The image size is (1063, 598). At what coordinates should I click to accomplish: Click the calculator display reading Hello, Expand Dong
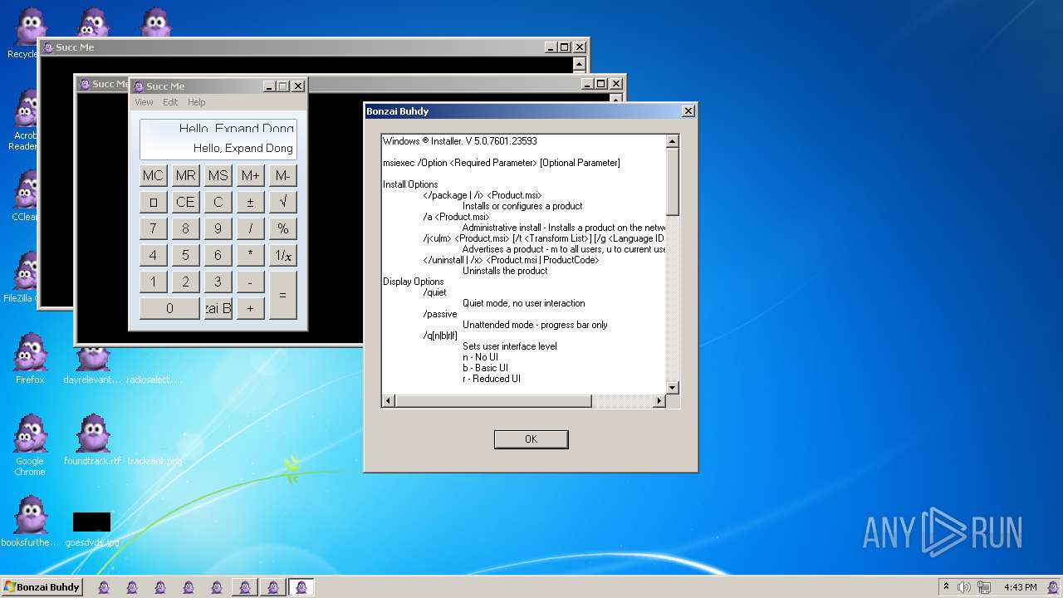(218, 140)
